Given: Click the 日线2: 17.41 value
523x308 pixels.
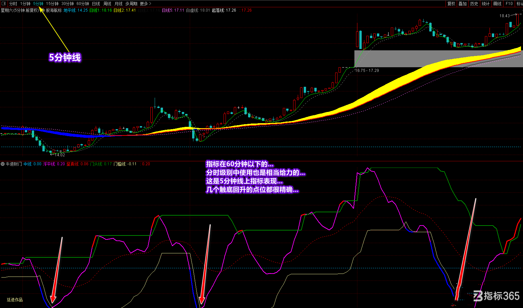Looking at the screenshot, I should tap(125, 10).
